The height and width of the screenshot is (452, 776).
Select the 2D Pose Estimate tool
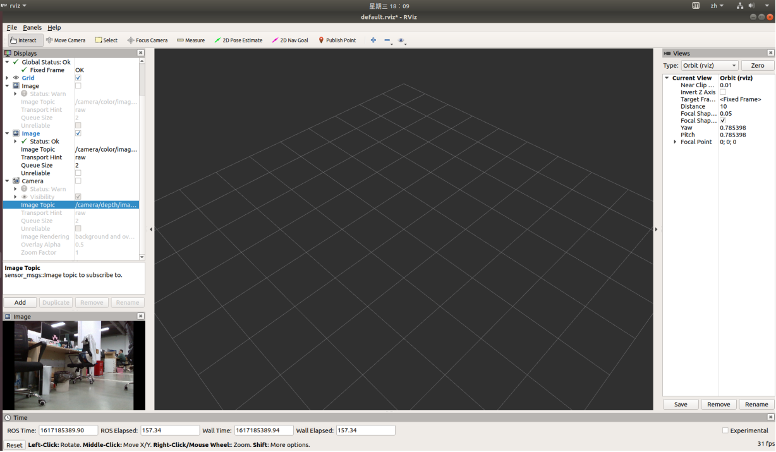click(x=238, y=40)
